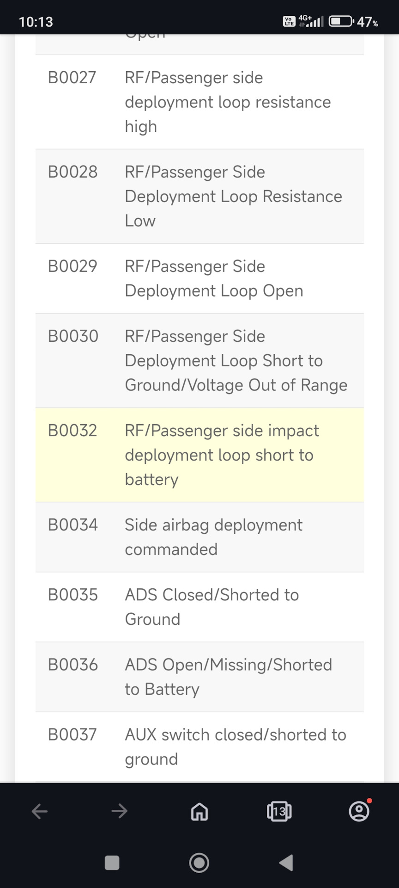Tap ADS Open/Missing/Shorted to Battery text
The height and width of the screenshot is (888, 399).
[228, 677]
